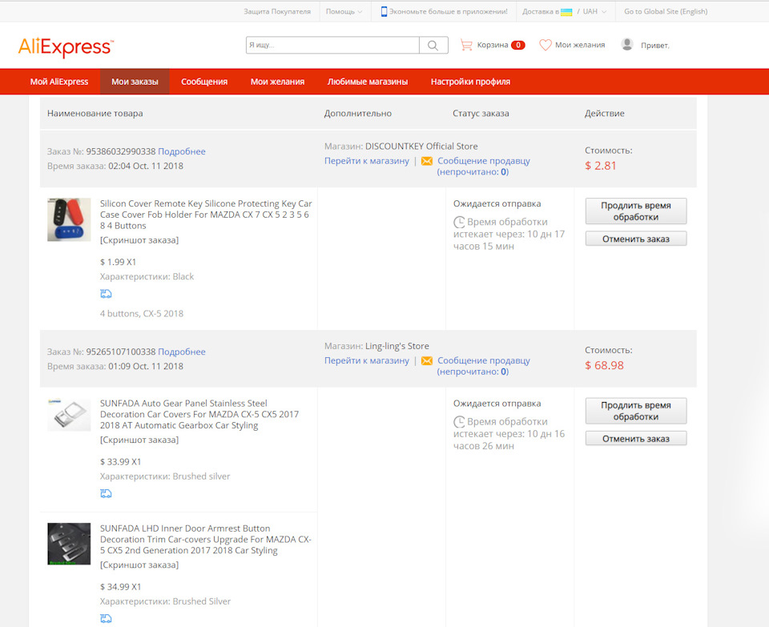Viewport: 769px width, 627px height.
Task: Click the Мои желания header link
Action: (580, 45)
